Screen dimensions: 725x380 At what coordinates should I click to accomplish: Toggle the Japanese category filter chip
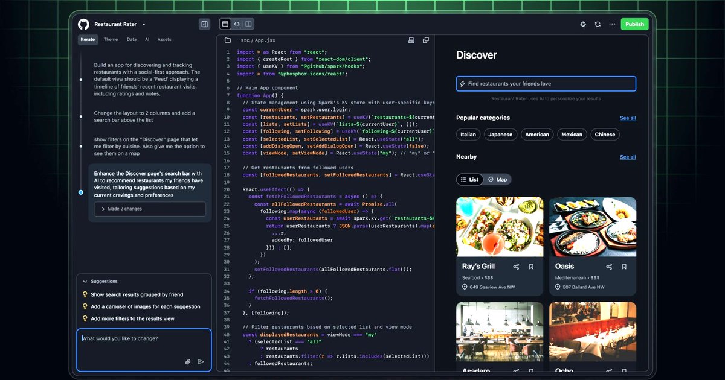(x=500, y=134)
